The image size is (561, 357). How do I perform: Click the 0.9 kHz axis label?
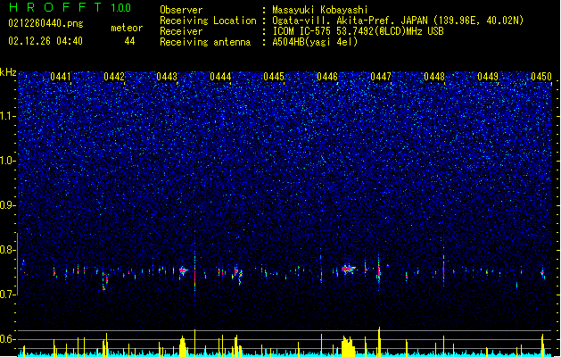pyautogui.click(x=8, y=205)
